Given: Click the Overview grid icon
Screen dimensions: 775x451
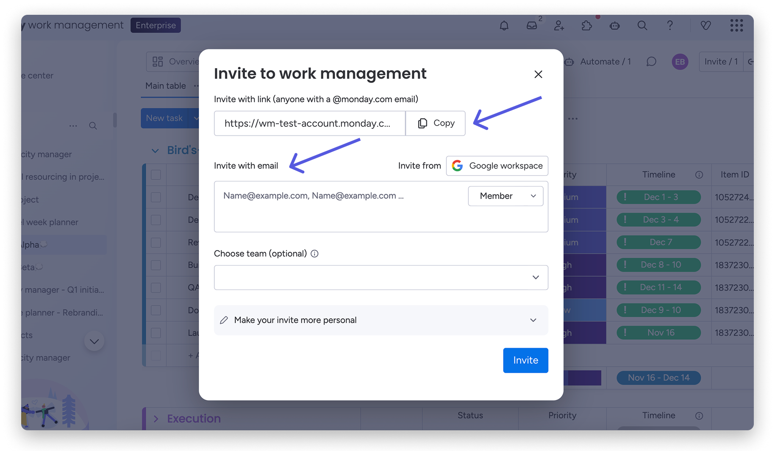Looking at the screenshot, I should pyautogui.click(x=158, y=62).
